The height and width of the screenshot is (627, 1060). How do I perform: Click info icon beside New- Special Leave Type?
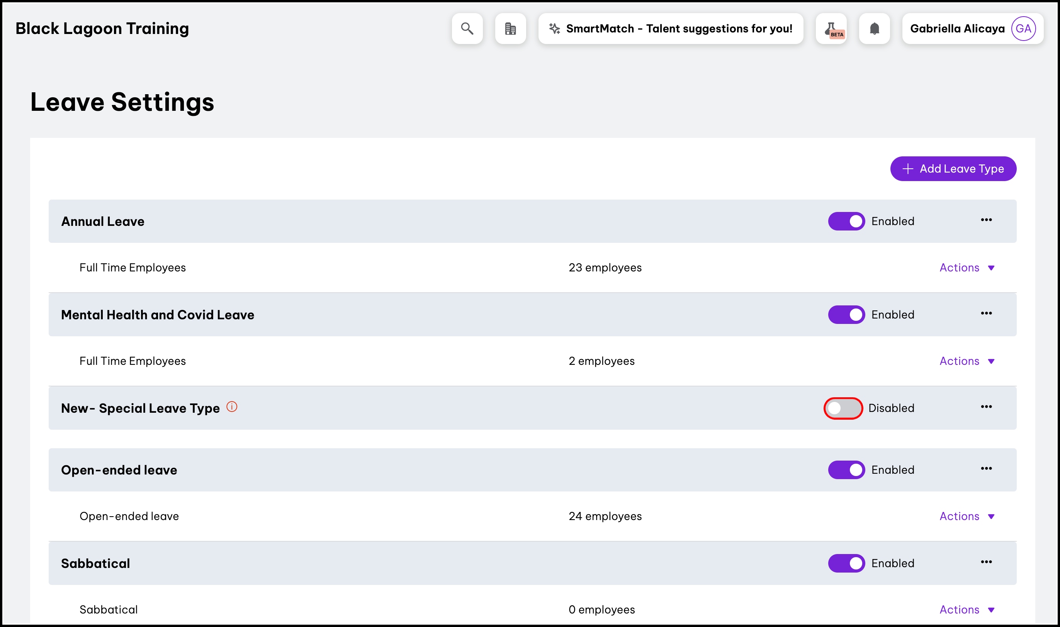click(232, 407)
